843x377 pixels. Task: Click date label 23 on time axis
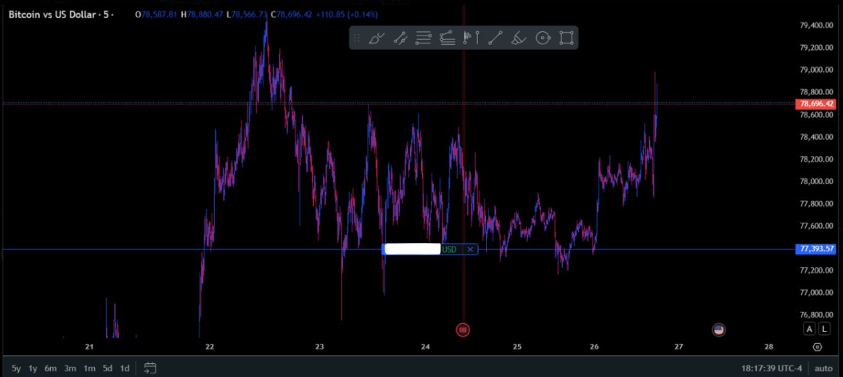coord(320,347)
